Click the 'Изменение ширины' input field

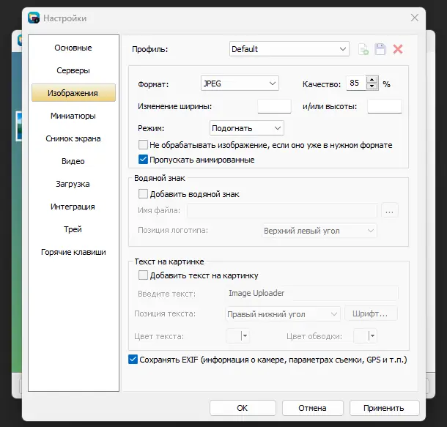[274, 106]
